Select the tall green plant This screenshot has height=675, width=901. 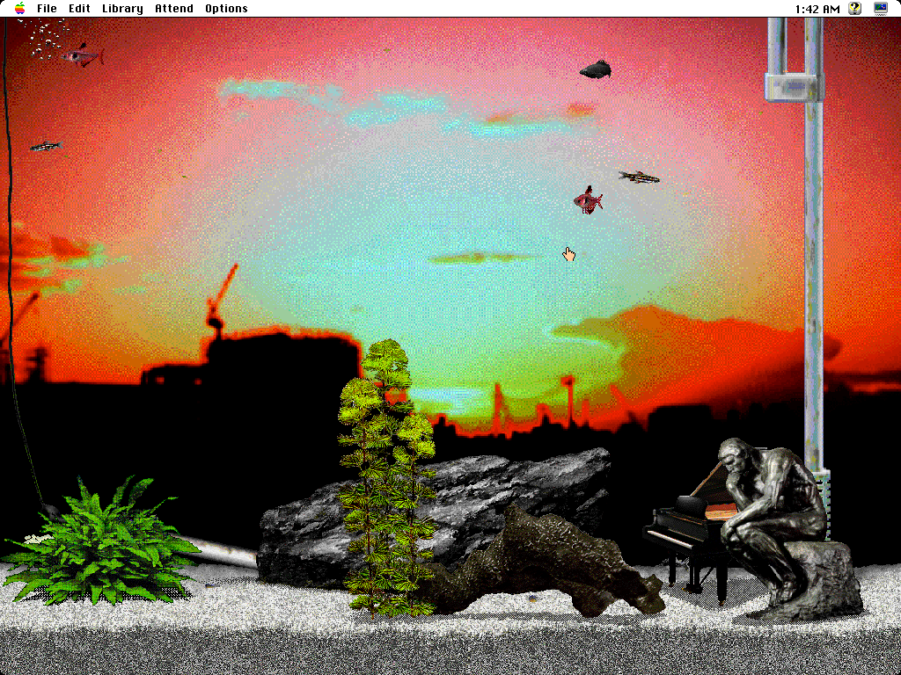point(386,479)
